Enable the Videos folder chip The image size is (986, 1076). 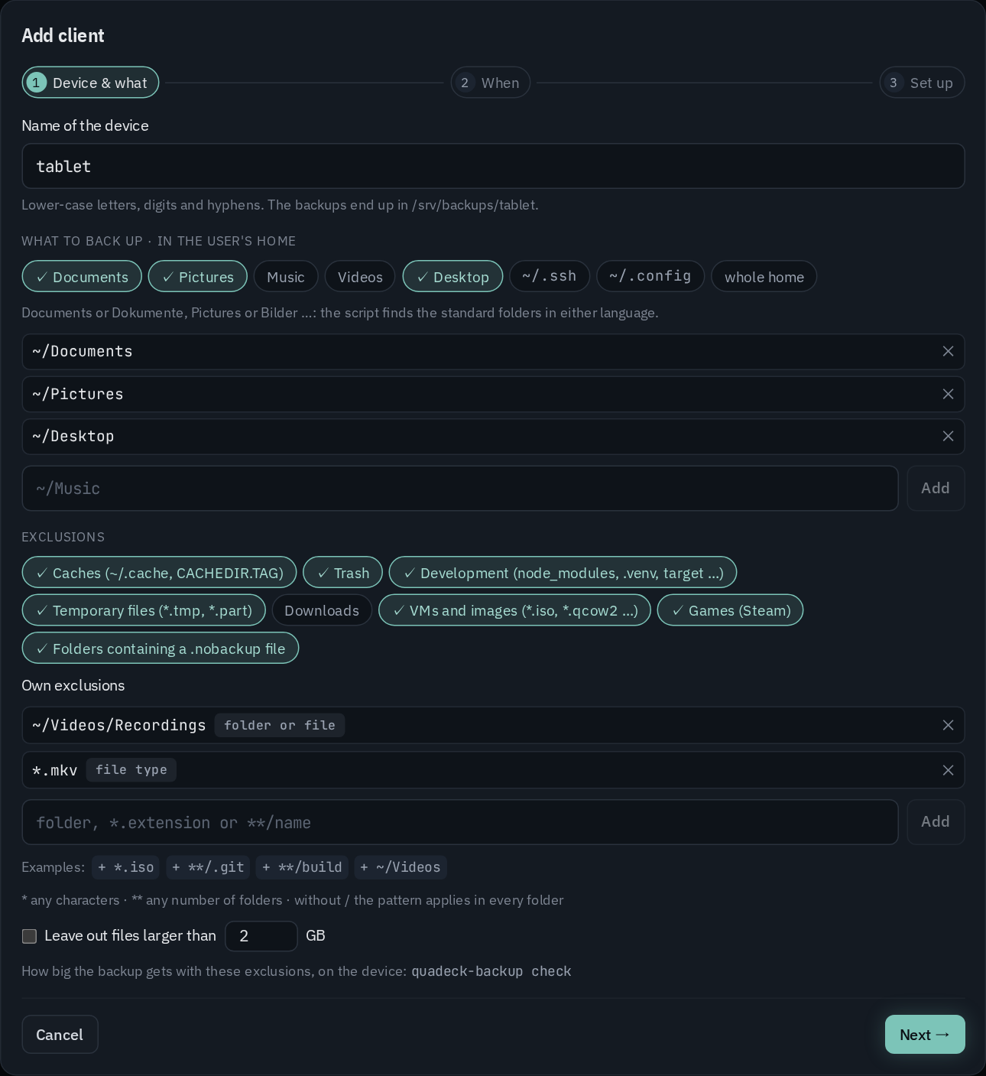point(360,276)
